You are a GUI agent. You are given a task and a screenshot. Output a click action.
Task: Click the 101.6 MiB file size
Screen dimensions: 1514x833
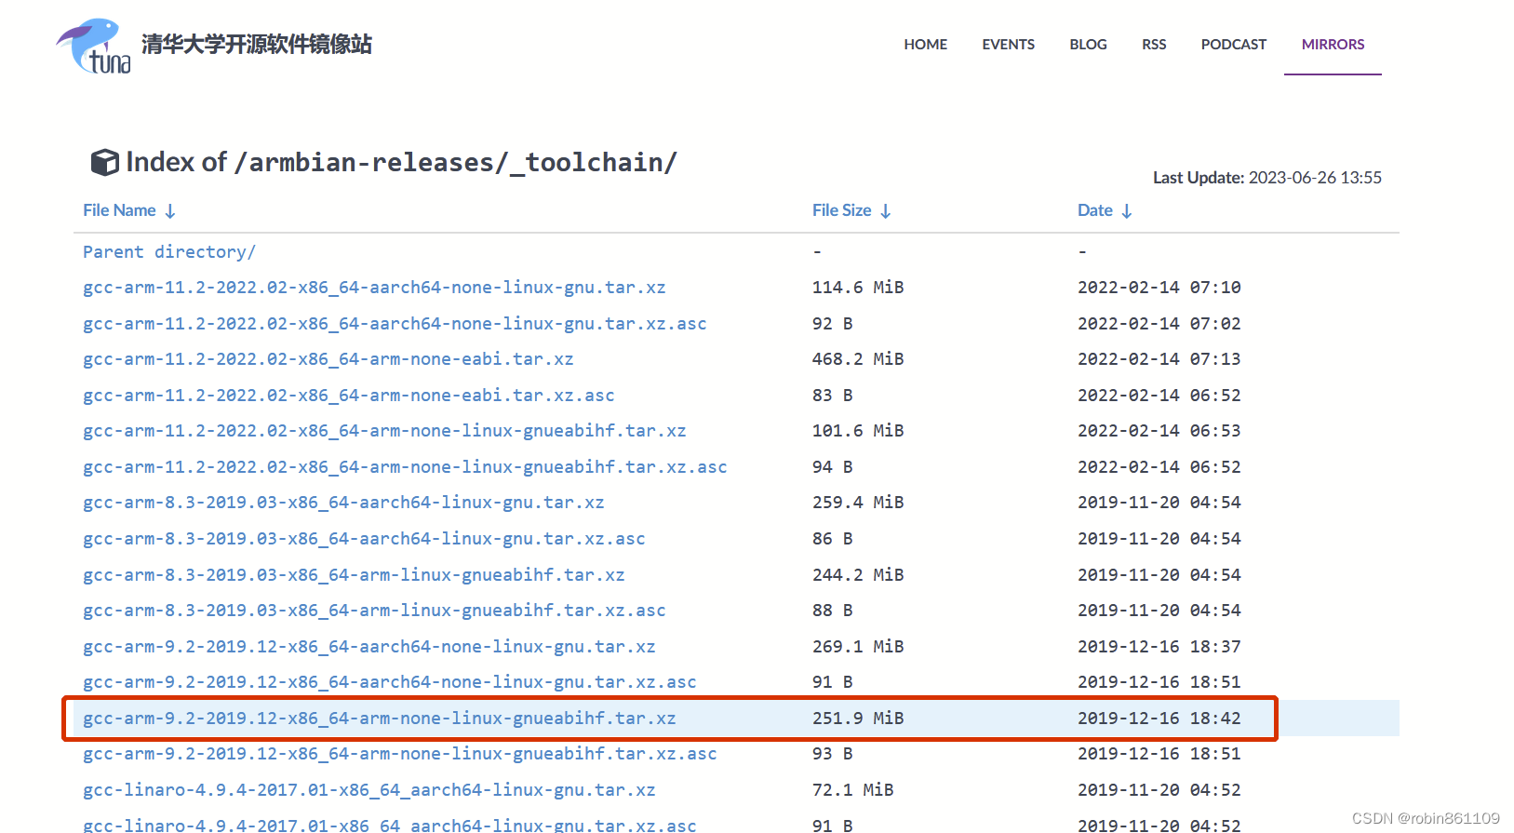[858, 431]
